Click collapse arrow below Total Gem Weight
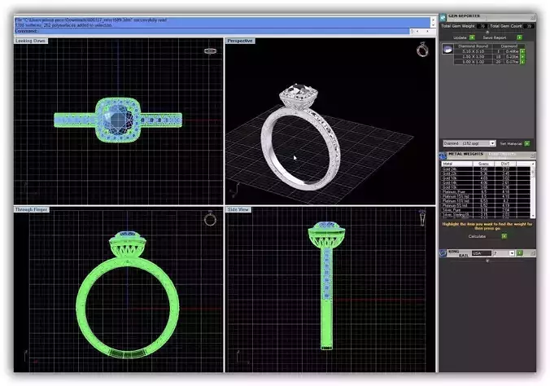550x386 pixels. [487, 32]
